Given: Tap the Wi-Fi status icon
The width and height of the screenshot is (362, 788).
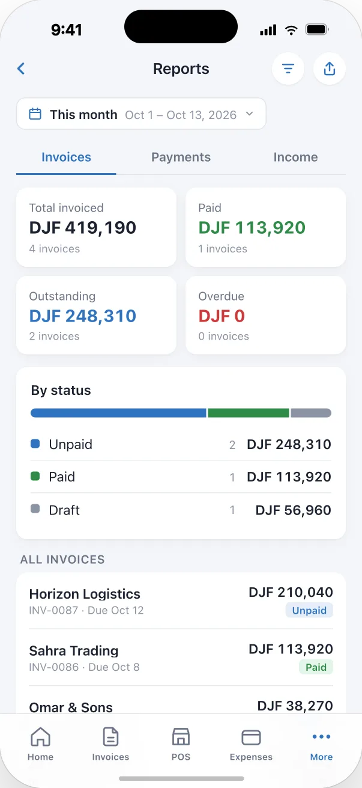Looking at the screenshot, I should [x=291, y=29].
